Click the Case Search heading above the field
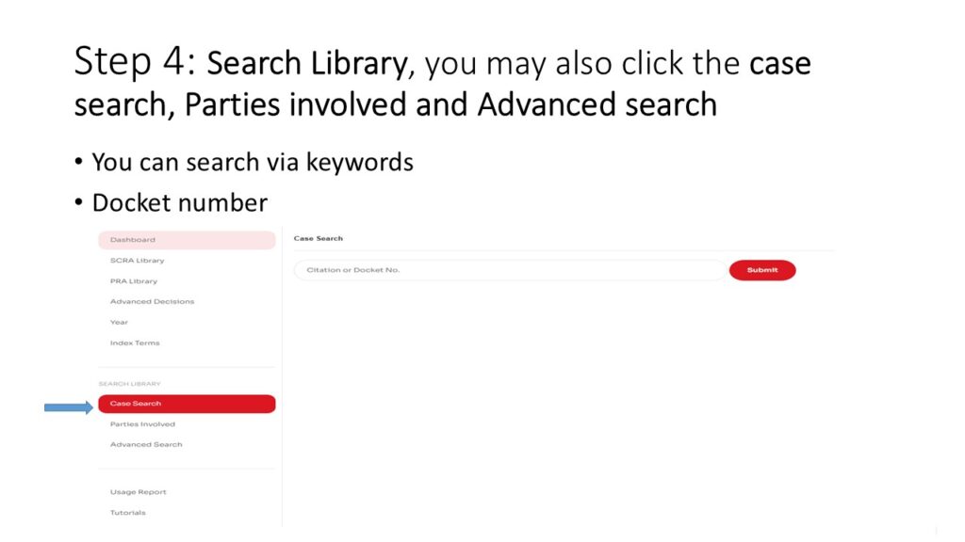The width and height of the screenshot is (965, 542). (319, 239)
